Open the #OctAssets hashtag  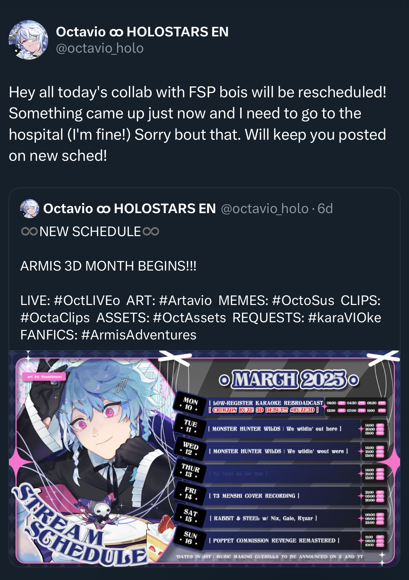190,318
